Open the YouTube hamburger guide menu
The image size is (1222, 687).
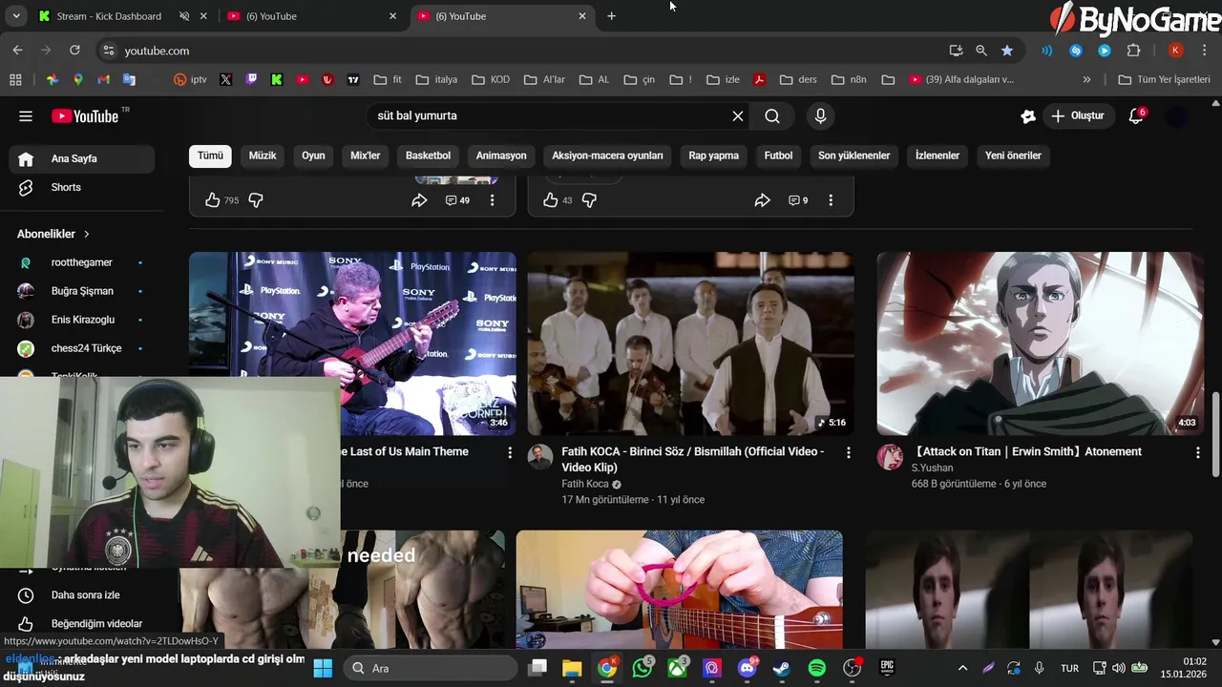[x=26, y=116]
